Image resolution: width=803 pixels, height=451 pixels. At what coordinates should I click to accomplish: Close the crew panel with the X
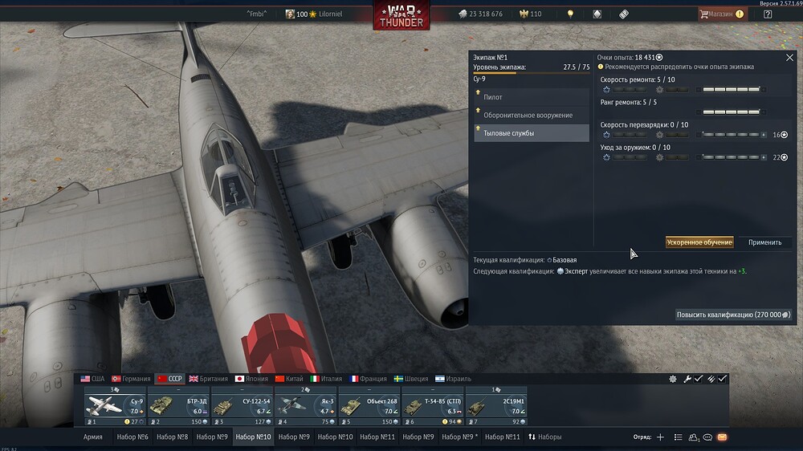click(x=789, y=57)
